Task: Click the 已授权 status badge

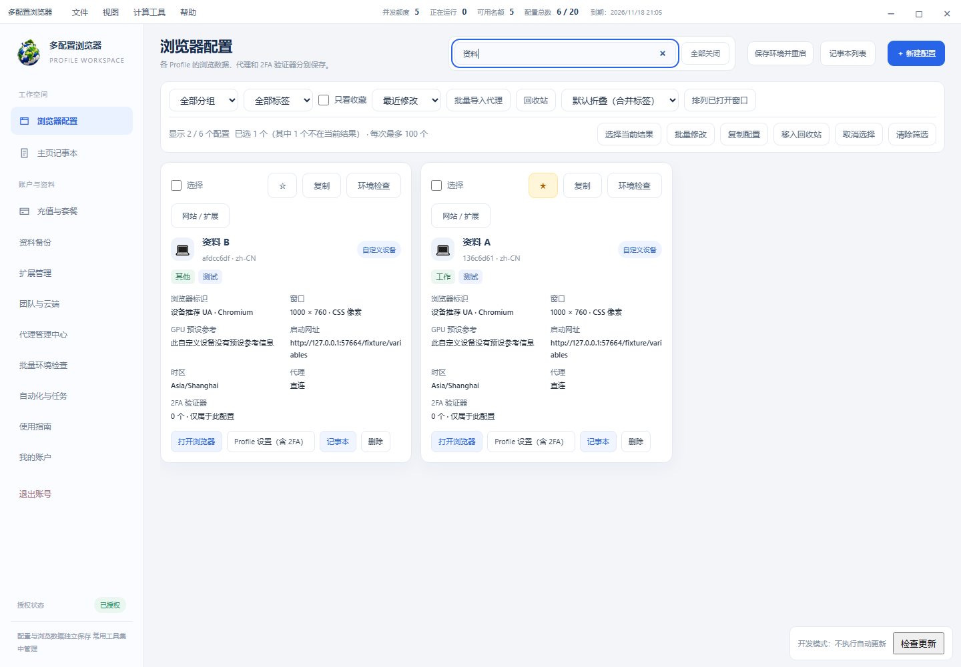Action: click(x=110, y=605)
